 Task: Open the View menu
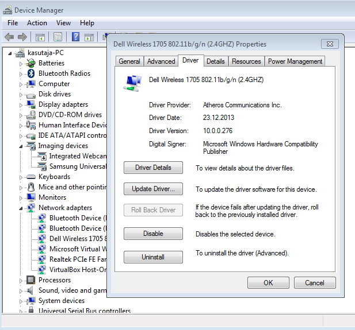tap(63, 23)
